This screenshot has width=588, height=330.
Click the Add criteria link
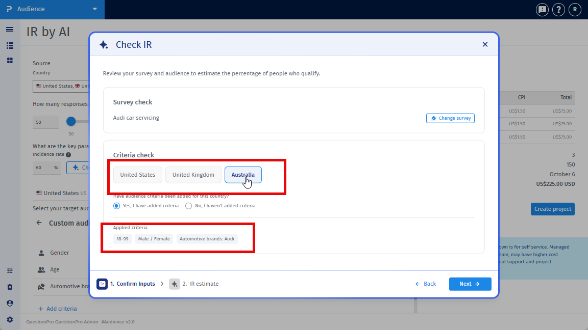(58, 309)
